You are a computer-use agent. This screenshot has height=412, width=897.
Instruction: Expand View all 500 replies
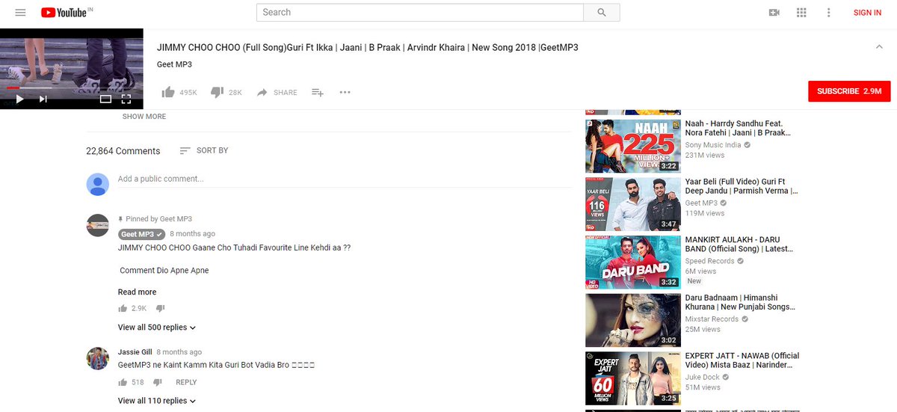click(157, 328)
